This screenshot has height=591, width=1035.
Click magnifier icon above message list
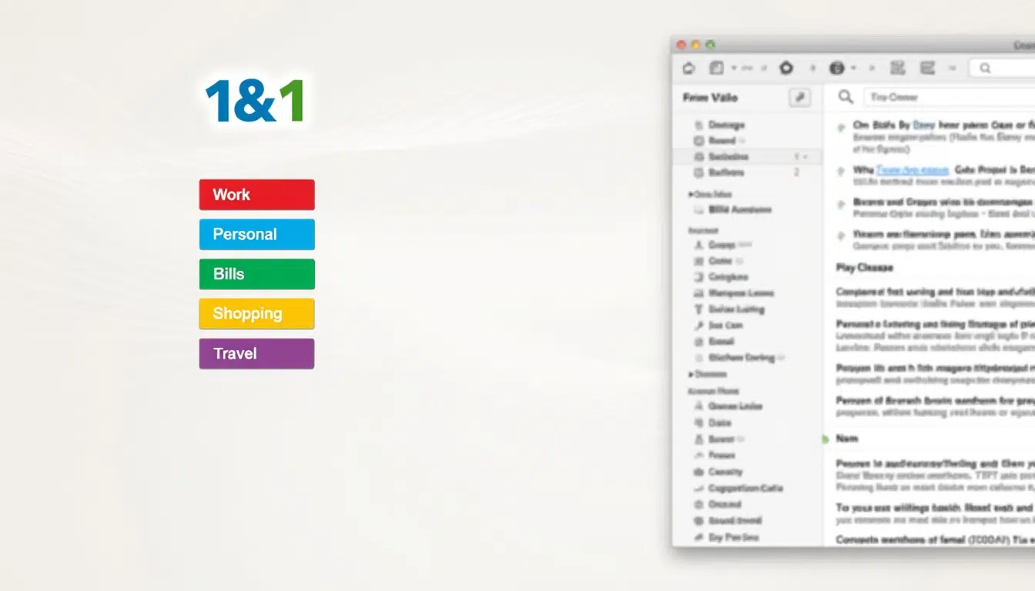(846, 97)
